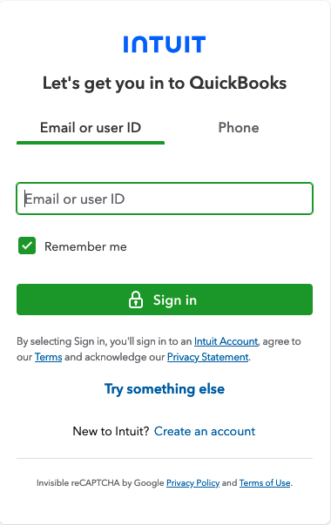Click the "New to Intuit?" text
The image size is (331, 525).
pos(111,431)
